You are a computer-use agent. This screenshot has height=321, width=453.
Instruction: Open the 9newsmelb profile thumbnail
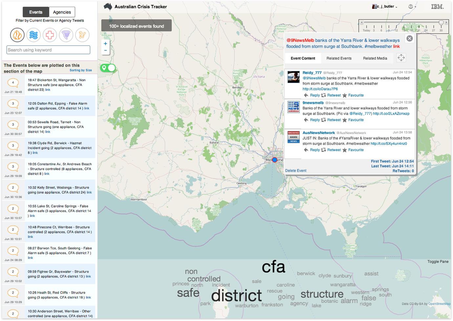(x=293, y=107)
